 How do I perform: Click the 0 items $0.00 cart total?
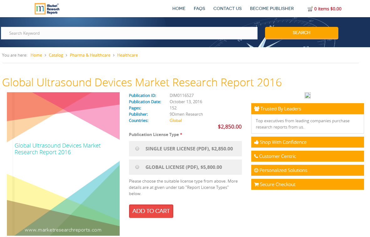point(328,9)
